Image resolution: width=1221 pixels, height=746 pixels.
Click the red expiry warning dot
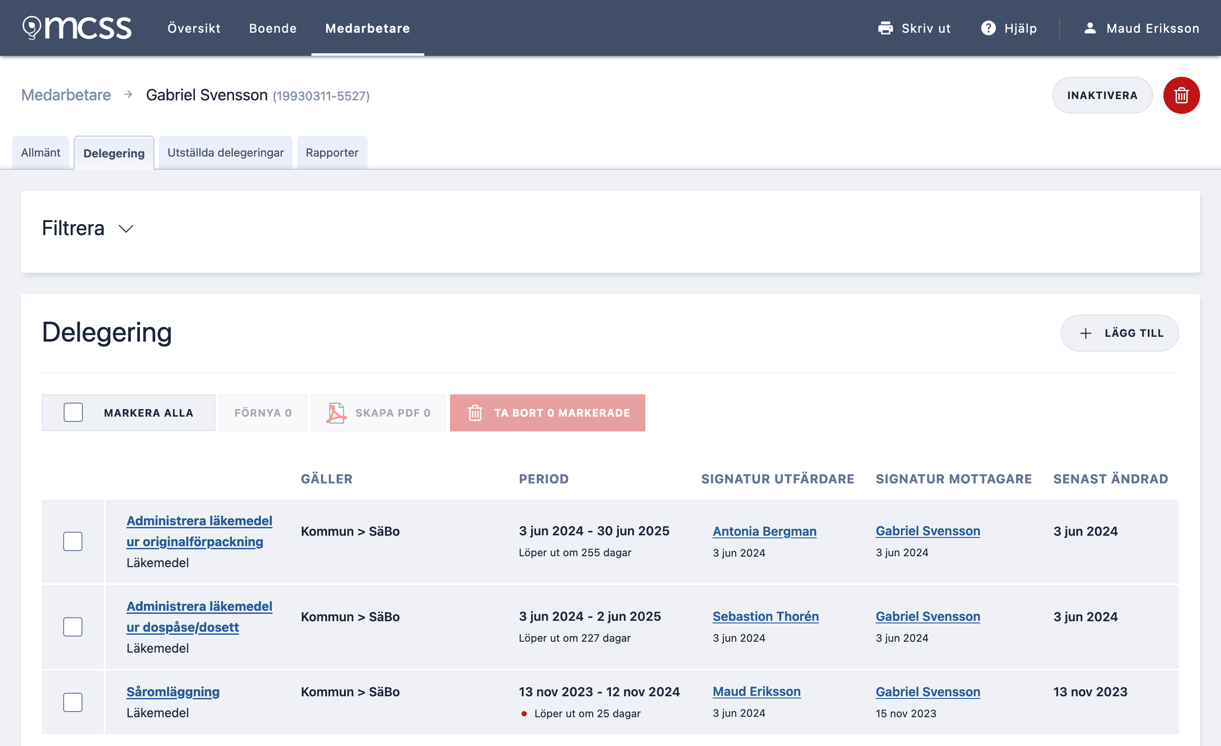[524, 714]
